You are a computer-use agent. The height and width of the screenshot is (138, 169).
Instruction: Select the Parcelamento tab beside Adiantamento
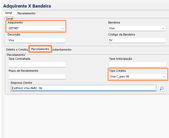tap(40, 49)
